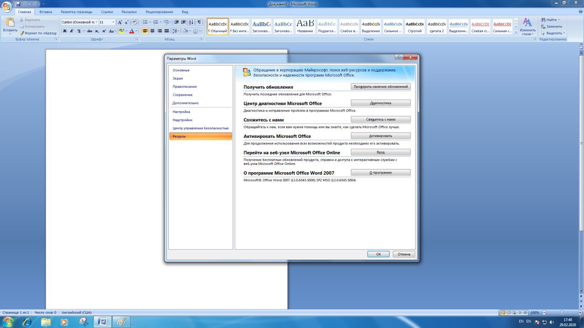
Task: Switch to the Вставка ribbon tab
Action: coord(46,12)
